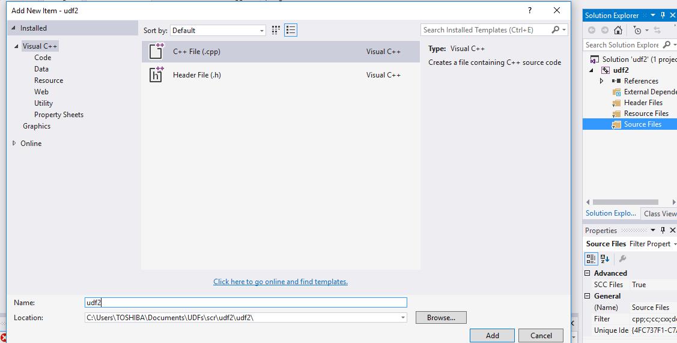677x343 pixels.
Task: Collapse the Installed templates section
Action: (x=13, y=28)
